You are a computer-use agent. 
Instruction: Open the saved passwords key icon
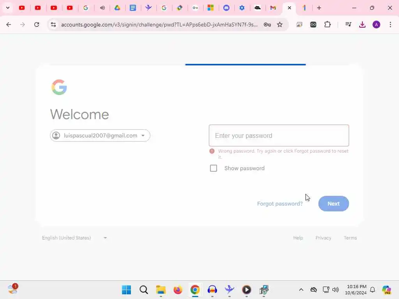267,25
